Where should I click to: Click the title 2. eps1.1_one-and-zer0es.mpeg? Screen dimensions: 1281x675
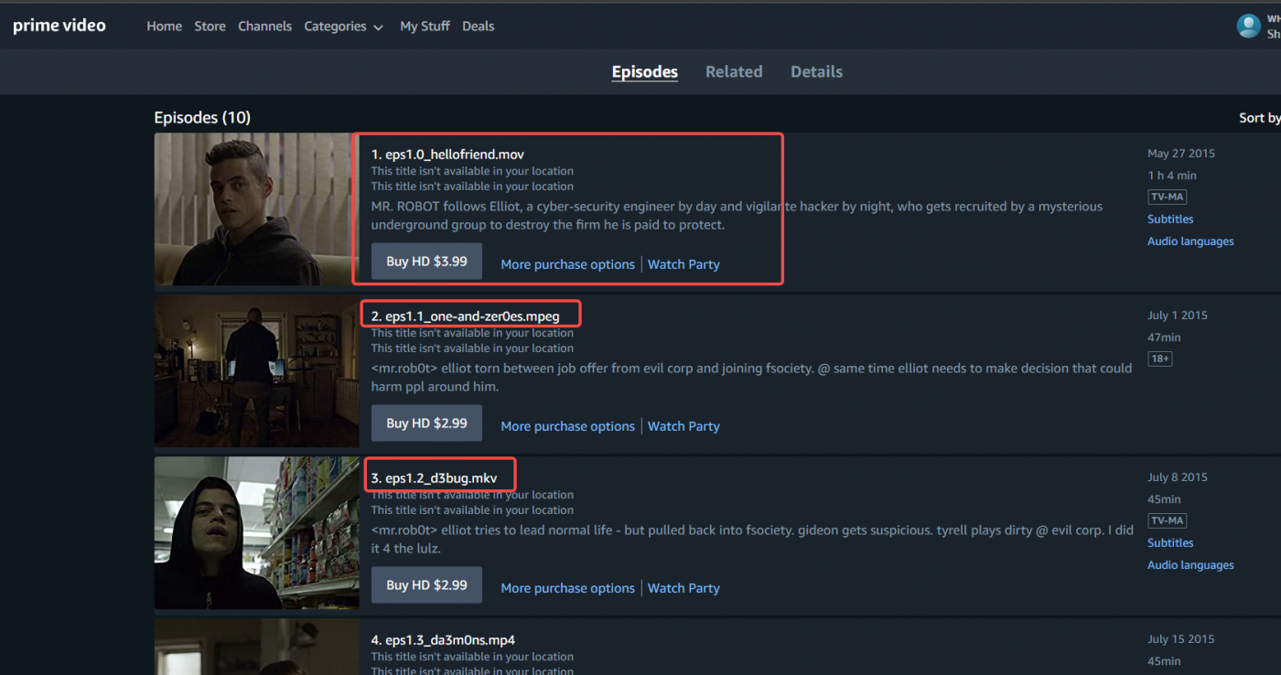tap(465, 316)
